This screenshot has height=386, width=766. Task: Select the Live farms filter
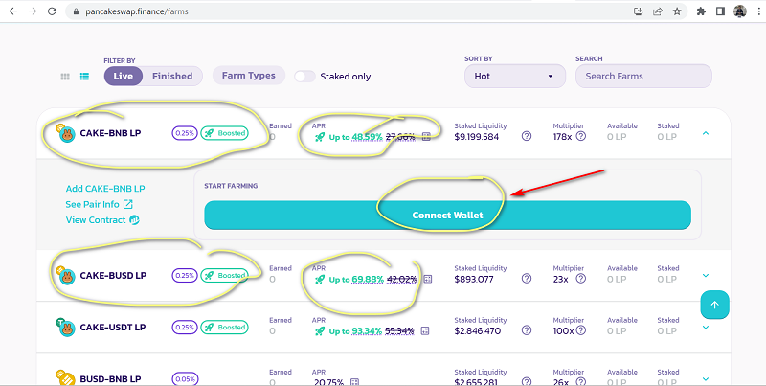click(x=123, y=76)
